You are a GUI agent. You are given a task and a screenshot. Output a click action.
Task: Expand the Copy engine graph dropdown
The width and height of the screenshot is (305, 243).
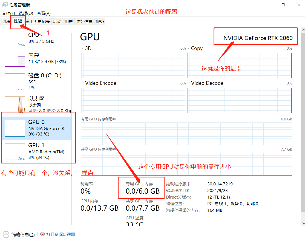(x=189, y=48)
